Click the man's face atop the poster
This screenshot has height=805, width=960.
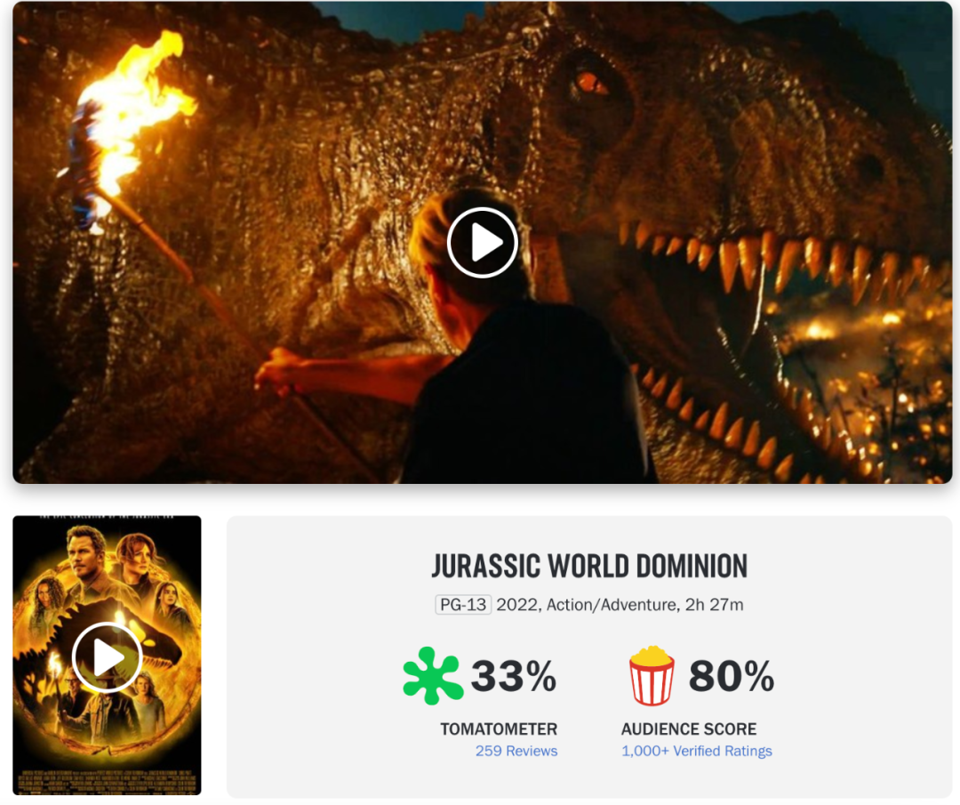click(x=87, y=552)
